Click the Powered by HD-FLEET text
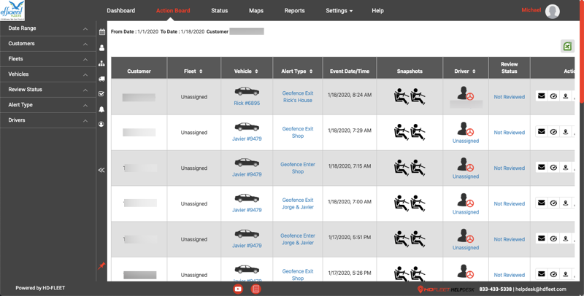The width and height of the screenshot is (584, 296). pyautogui.click(x=40, y=288)
